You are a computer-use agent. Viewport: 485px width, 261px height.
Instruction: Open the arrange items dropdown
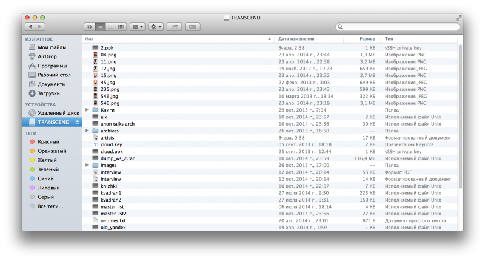pyautogui.click(x=138, y=27)
